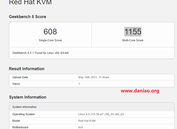The width and height of the screenshot is (177, 129).
Task: Click the Views row label
Action: 16,84
